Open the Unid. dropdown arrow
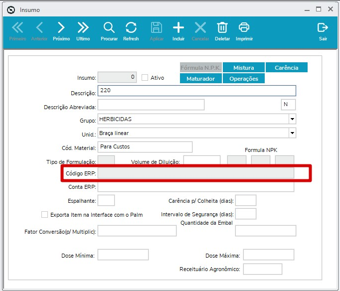Viewport: 340px width, 291px height. [292, 133]
